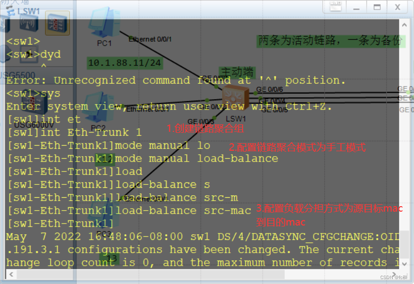Click the terminal vertical scrollbar down arrow
The height and width of the screenshot is (284, 414).
pyautogui.click(x=404, y=264)
